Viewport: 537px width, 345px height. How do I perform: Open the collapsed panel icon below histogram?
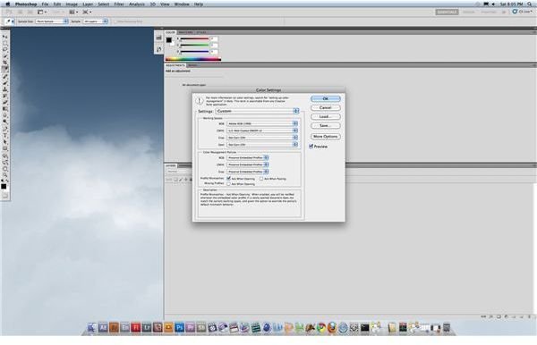(158, 49)
